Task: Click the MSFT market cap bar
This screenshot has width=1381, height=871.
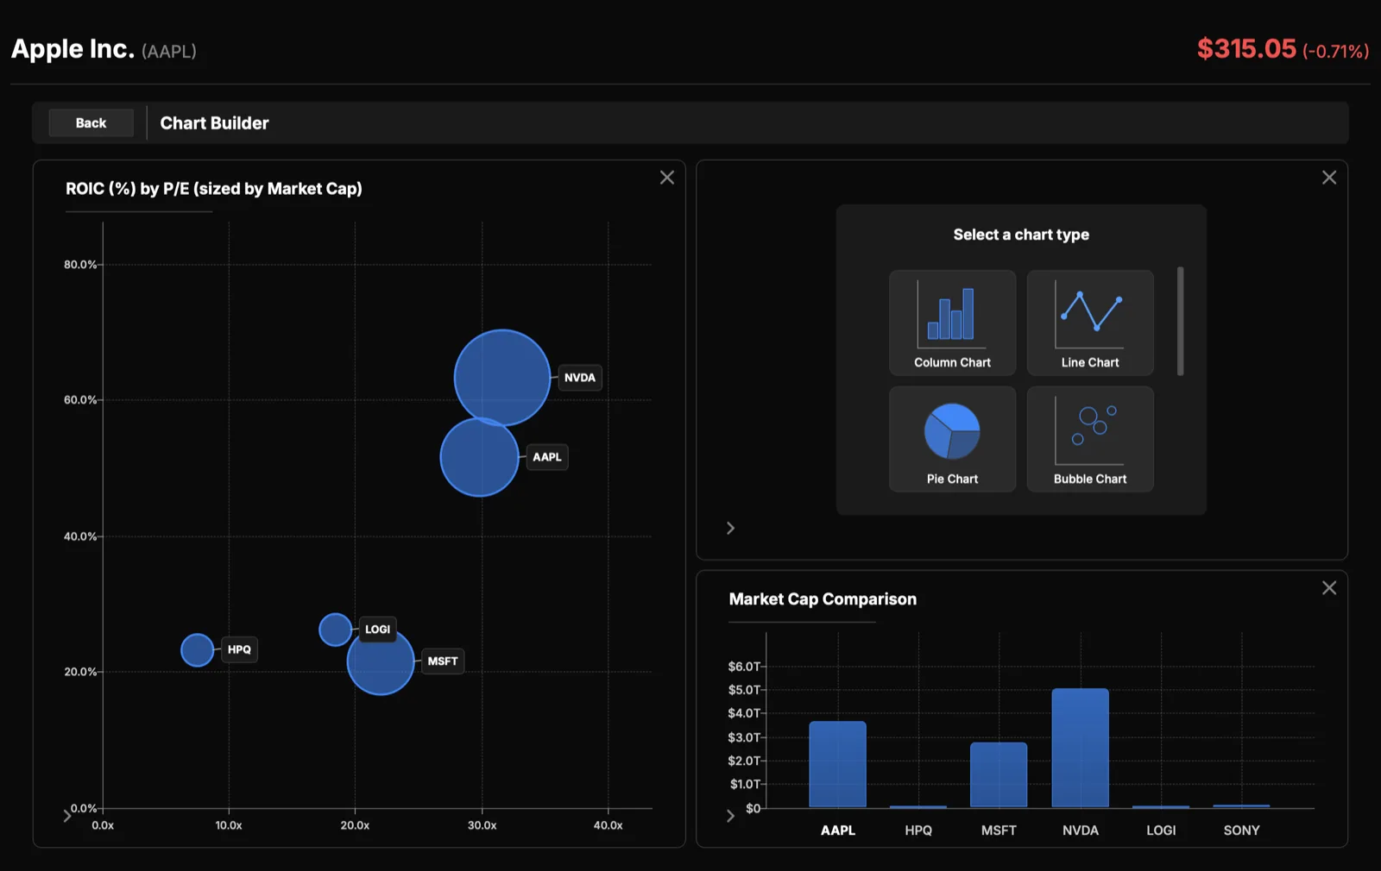Action: 999,775
